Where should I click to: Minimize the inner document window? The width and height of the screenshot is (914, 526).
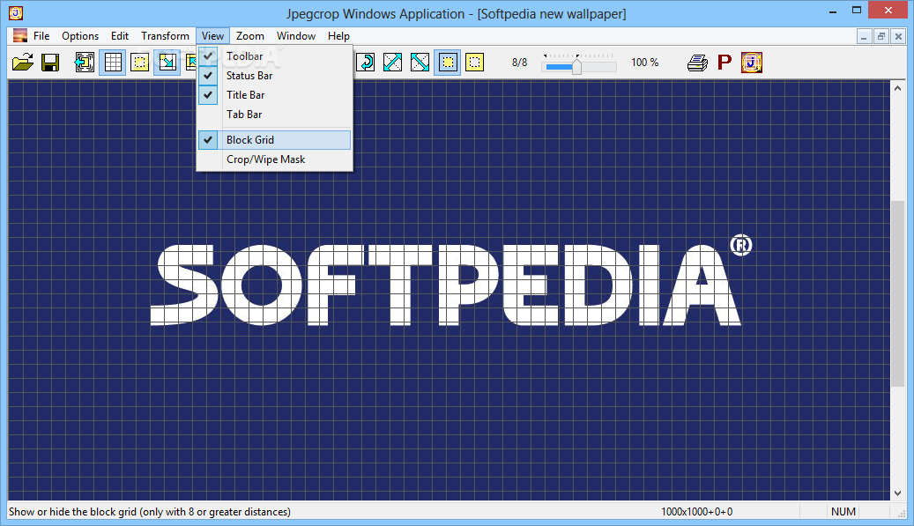[864, 36]
